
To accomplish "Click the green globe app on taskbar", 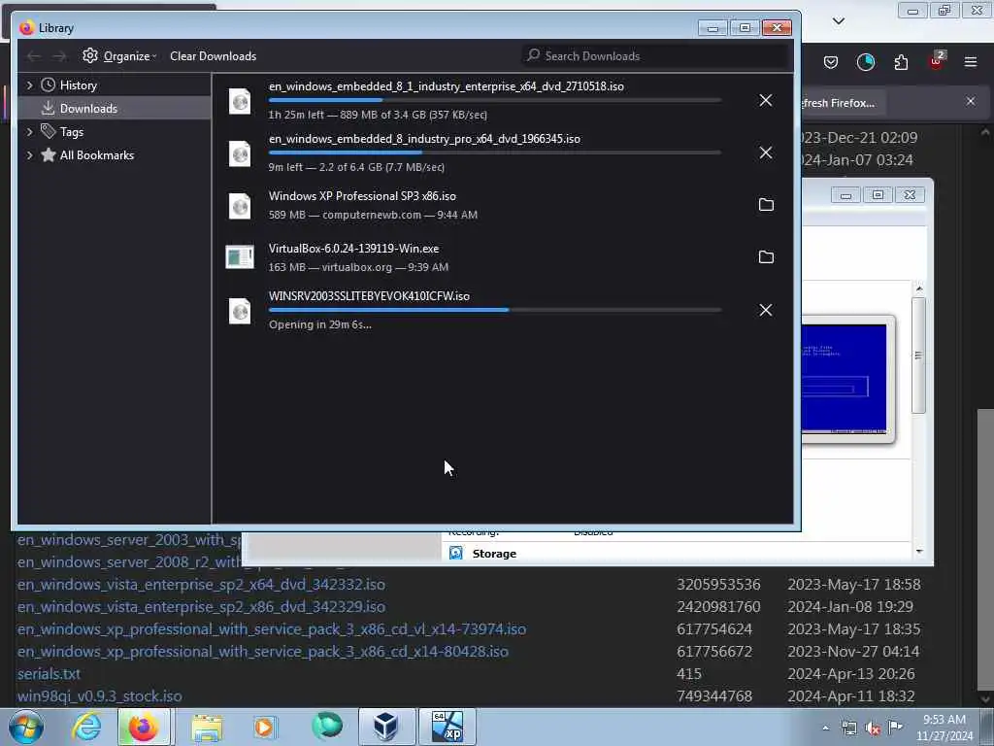I will [x=326, y=727].
